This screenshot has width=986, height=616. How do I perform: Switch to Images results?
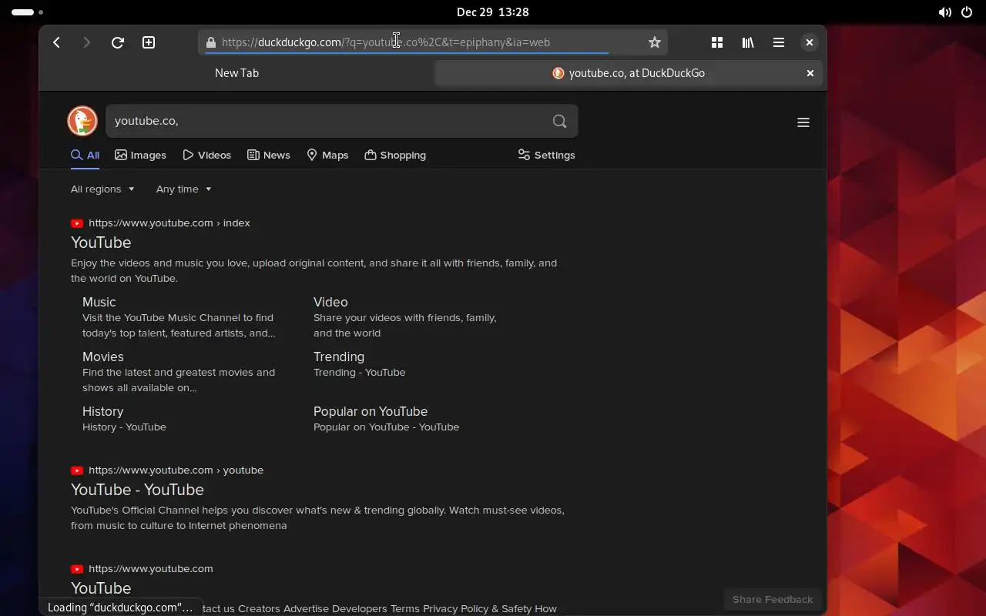point(140,155)
